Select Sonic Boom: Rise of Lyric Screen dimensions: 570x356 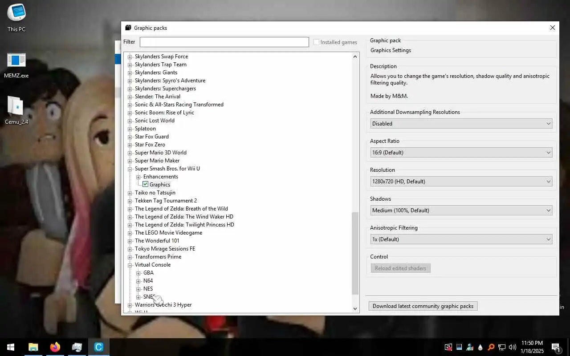[164, 113]
